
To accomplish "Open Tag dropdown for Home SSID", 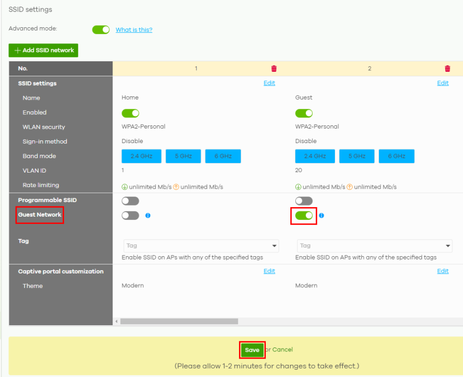I will pos(201,246).
